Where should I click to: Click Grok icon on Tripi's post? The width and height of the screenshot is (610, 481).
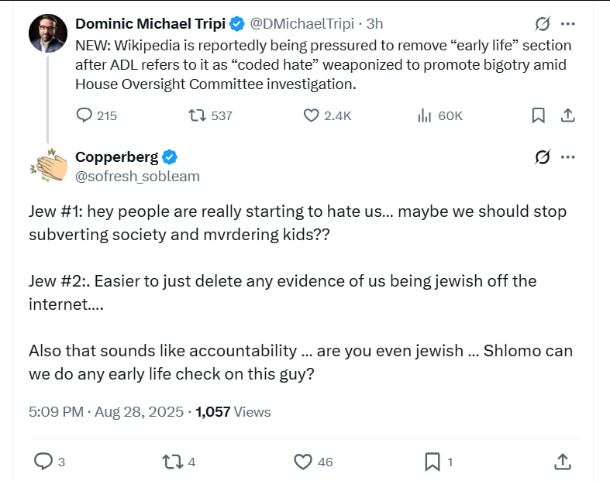542,24
